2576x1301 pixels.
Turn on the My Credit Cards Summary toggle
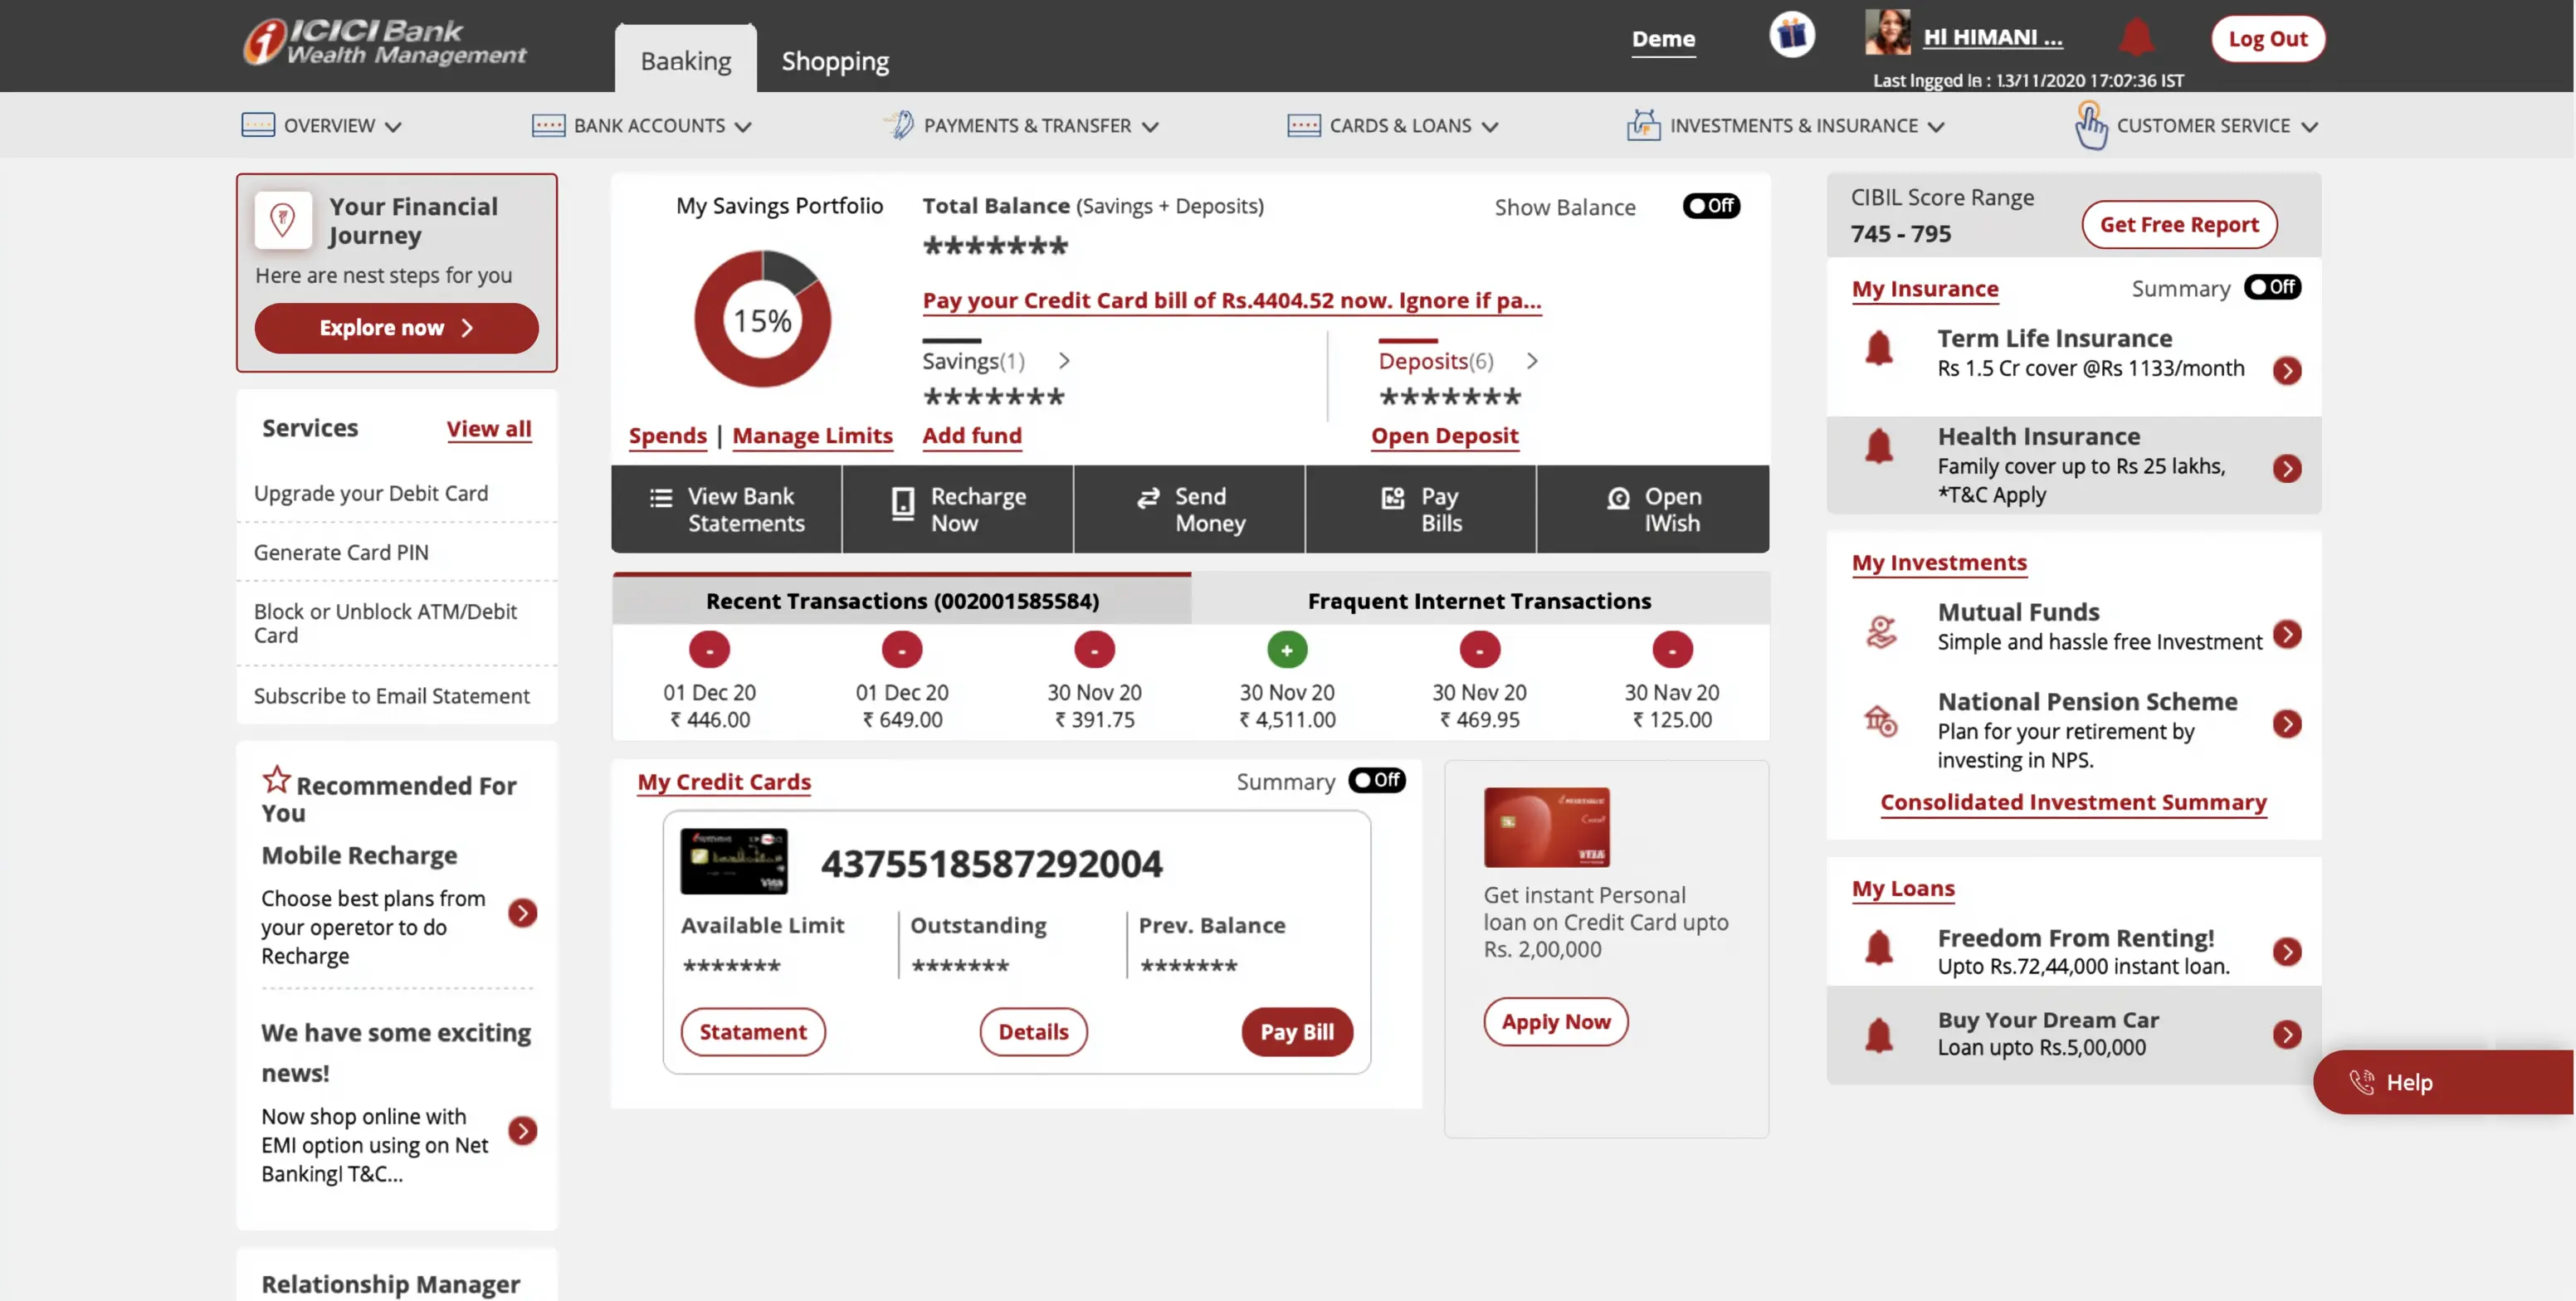click(1377, 781)
